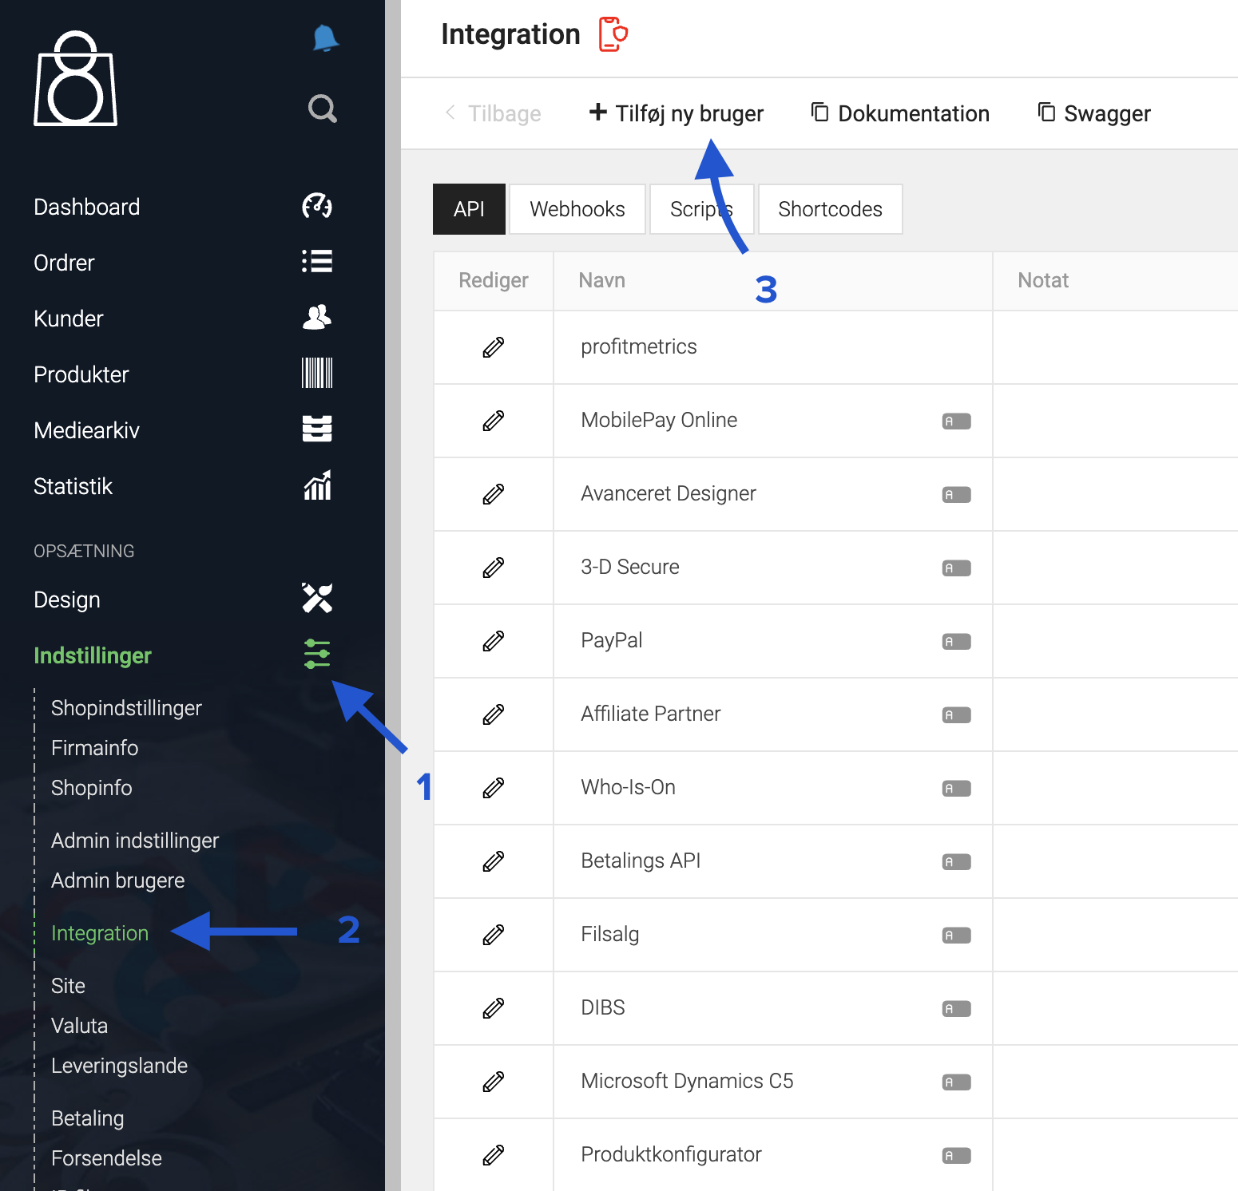
Task: Open Firmainfo submenu item
Action: [94, 748]
